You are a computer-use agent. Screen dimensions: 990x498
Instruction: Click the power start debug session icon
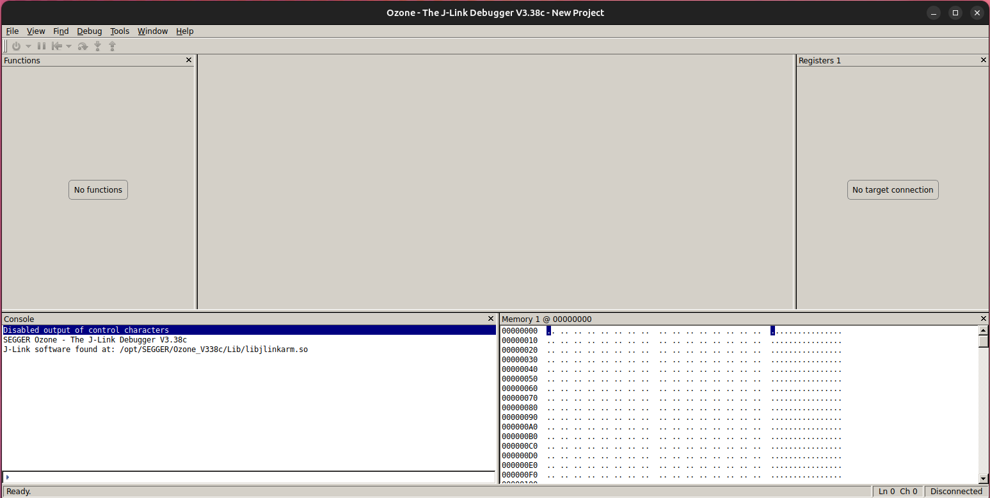coord(17,46)
